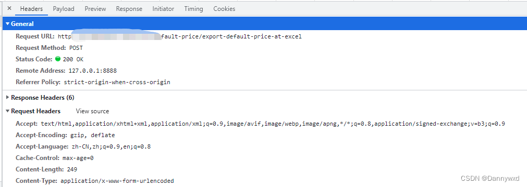Open the Initiator tab

coord(163,9)
